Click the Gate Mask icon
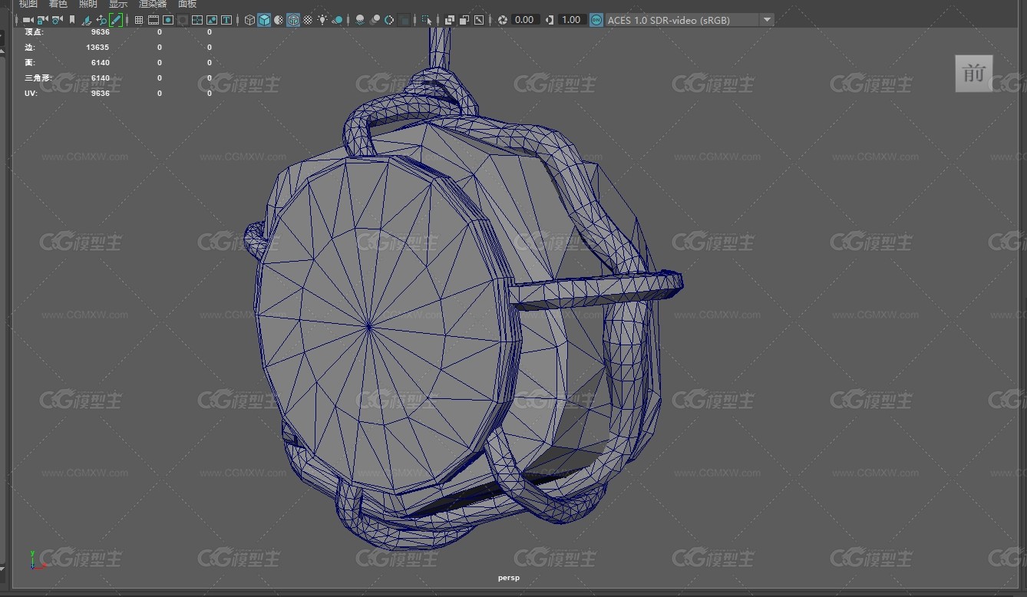The image size is (1027, 597). [x=183, y=20]
